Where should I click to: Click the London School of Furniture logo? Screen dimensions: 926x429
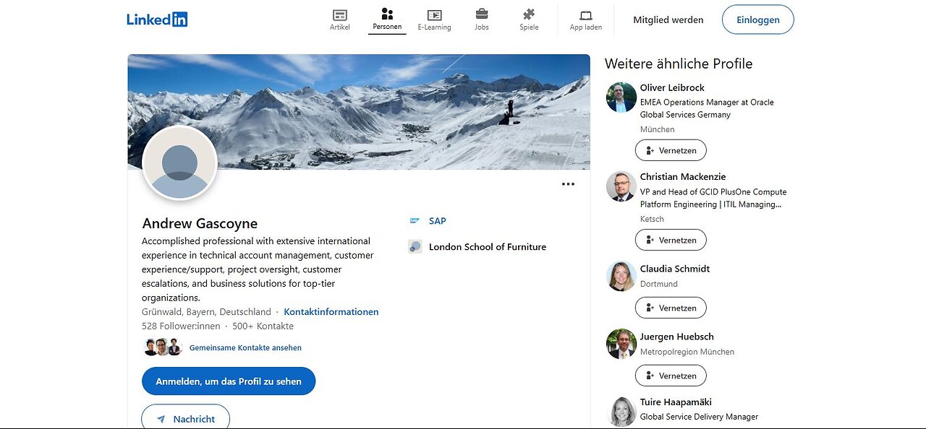[x=415, y=247]
